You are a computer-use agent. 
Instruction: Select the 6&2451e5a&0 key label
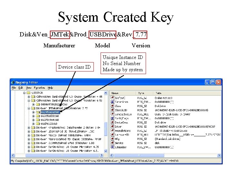50,112
